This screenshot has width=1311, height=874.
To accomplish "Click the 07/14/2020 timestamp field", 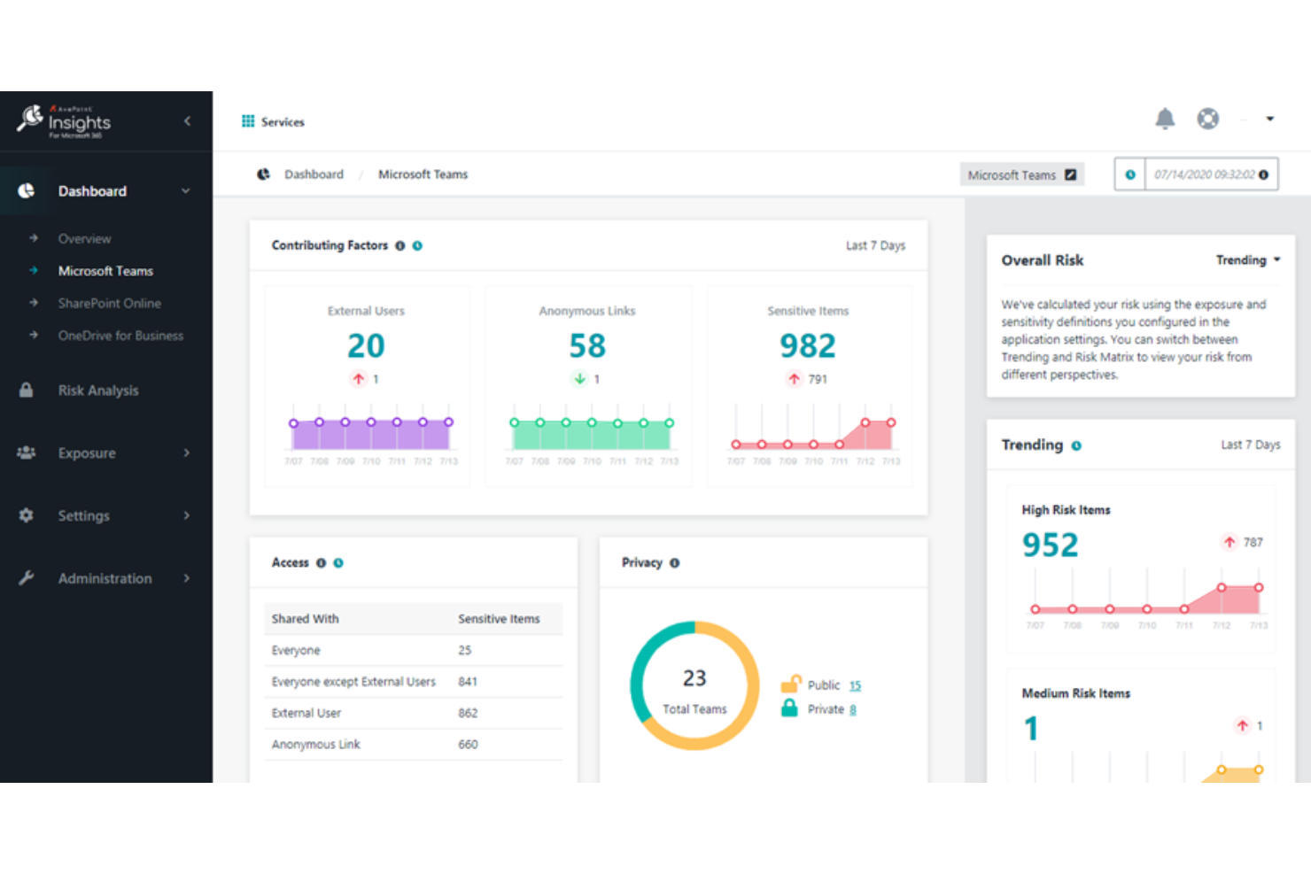I will pos(1204,174).
